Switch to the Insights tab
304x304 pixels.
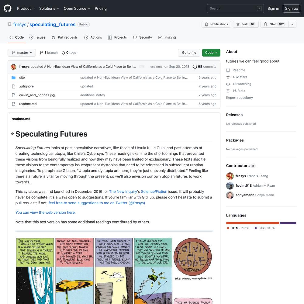pyautogui.click(x=167, y=37)
